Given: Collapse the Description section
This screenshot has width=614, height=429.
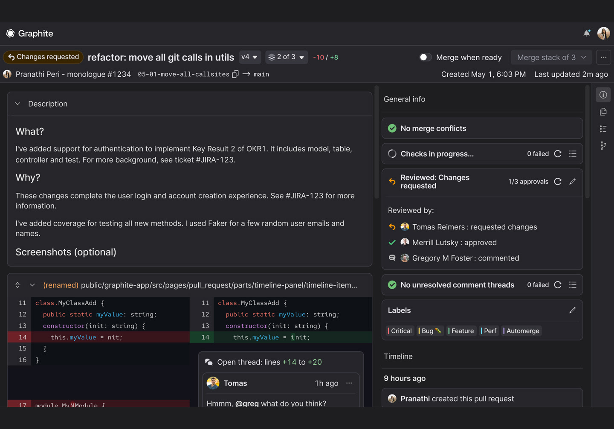Looking at the screenshot, I should [x=17, y=103].
